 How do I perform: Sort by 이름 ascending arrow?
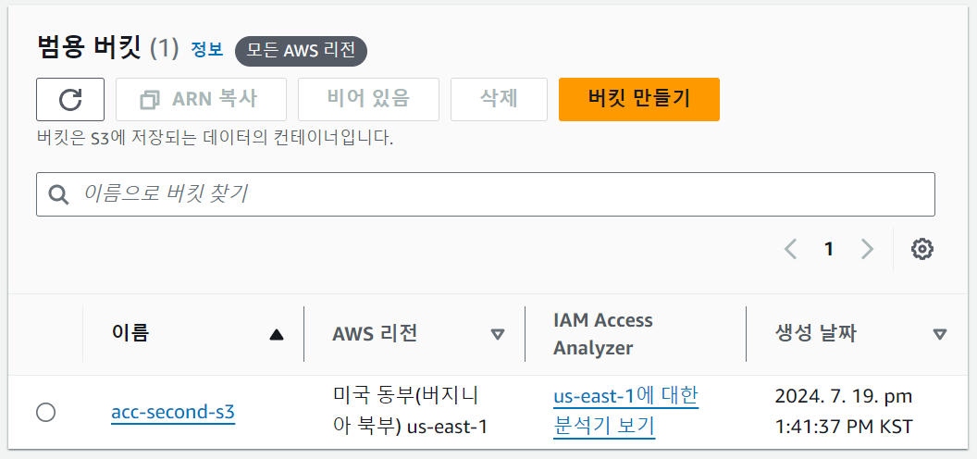(276, 335)
